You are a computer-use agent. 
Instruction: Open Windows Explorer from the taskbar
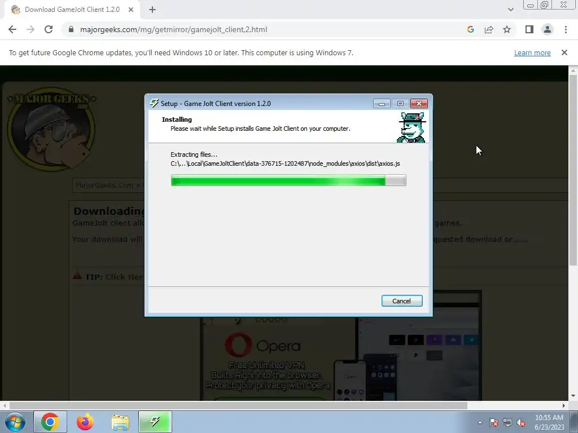120,422
